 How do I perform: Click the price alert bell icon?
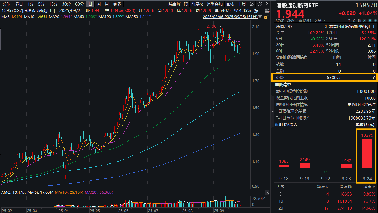(370, 21)
